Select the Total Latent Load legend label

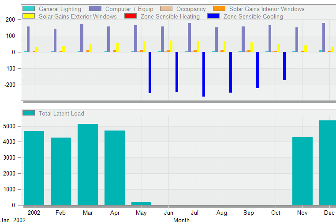click(x=61, y=113)
